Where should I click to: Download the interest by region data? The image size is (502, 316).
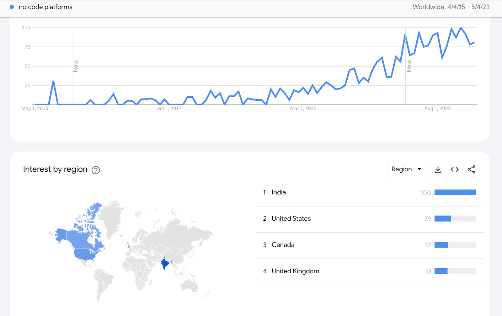[x=438, y=170]
